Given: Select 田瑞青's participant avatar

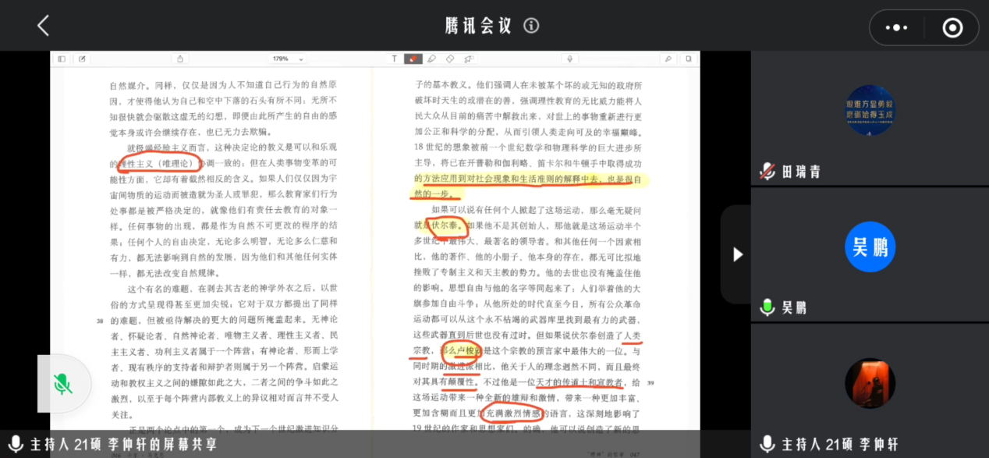Looking at the screenshot, I should pos(870,111).
